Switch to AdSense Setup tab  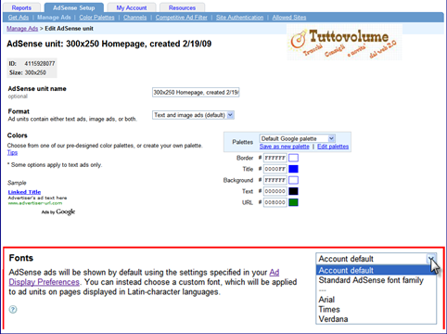point(73,7)
